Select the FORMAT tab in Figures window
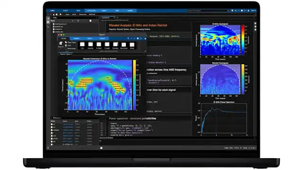 coord(76,38)
